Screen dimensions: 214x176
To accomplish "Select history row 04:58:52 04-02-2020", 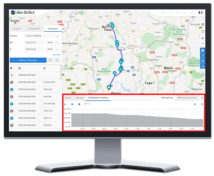I will 35,89.
